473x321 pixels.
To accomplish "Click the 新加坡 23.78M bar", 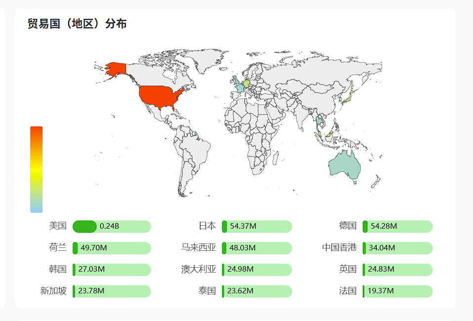I will [x=112, y=291].
